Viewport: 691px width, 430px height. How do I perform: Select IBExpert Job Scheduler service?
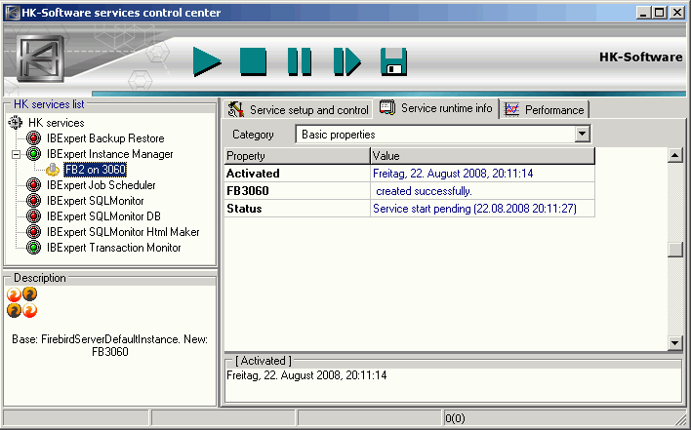click(x=101, y=185)
